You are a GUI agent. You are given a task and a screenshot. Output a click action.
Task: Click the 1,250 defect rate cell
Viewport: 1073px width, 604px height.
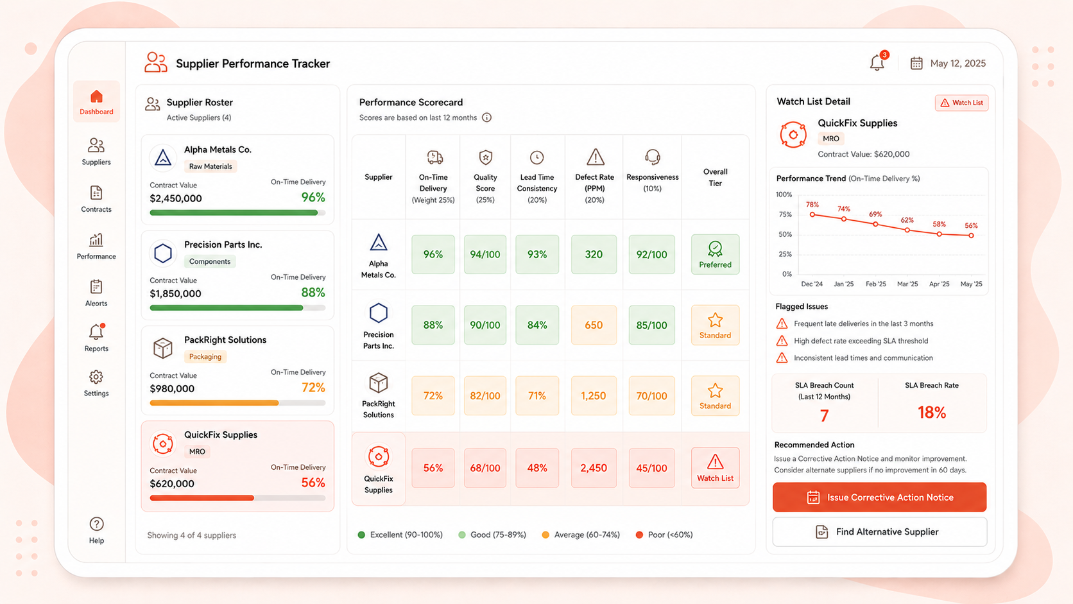594,396
